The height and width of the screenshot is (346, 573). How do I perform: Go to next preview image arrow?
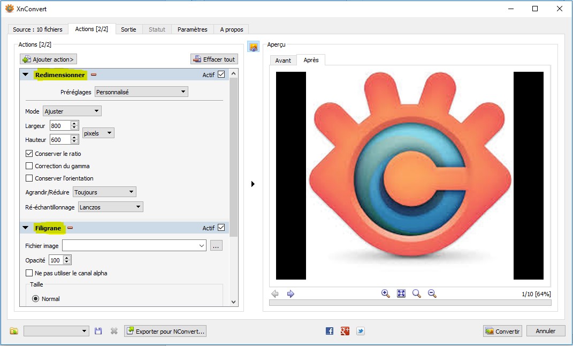(x=291, y=294)
